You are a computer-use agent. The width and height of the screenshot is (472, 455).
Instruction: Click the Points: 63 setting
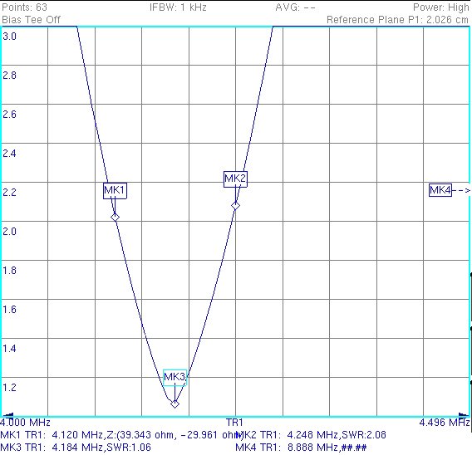pyautogui.click(x=24, y=7)
